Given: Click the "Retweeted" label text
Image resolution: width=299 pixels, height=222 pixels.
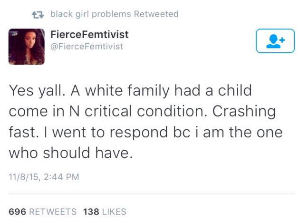Looking at the screenshot, I should [156, 14].
